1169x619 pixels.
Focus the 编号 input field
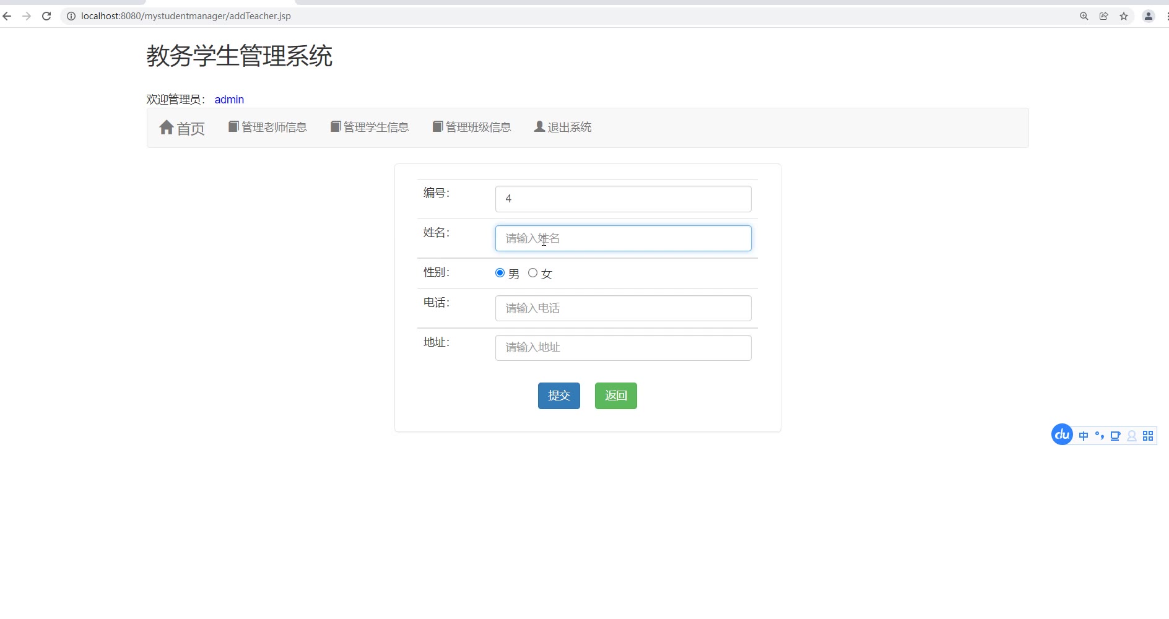[x=624, y=199]
